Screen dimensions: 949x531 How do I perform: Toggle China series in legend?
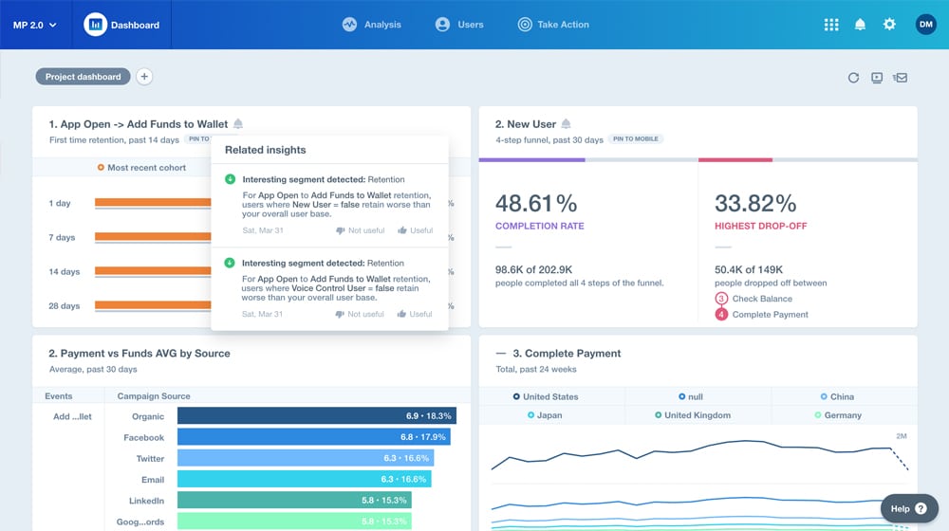tap(837, 396)
